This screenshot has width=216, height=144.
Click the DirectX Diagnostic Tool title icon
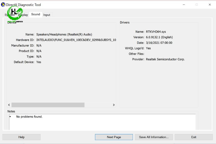point(3,5)
